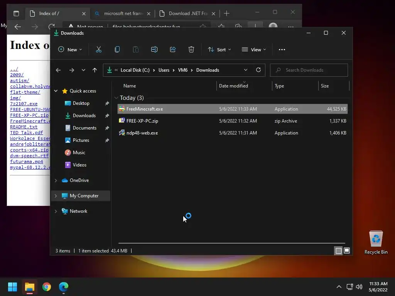Open new tab in Edge
Screen dimensions: 395x296
226,13
